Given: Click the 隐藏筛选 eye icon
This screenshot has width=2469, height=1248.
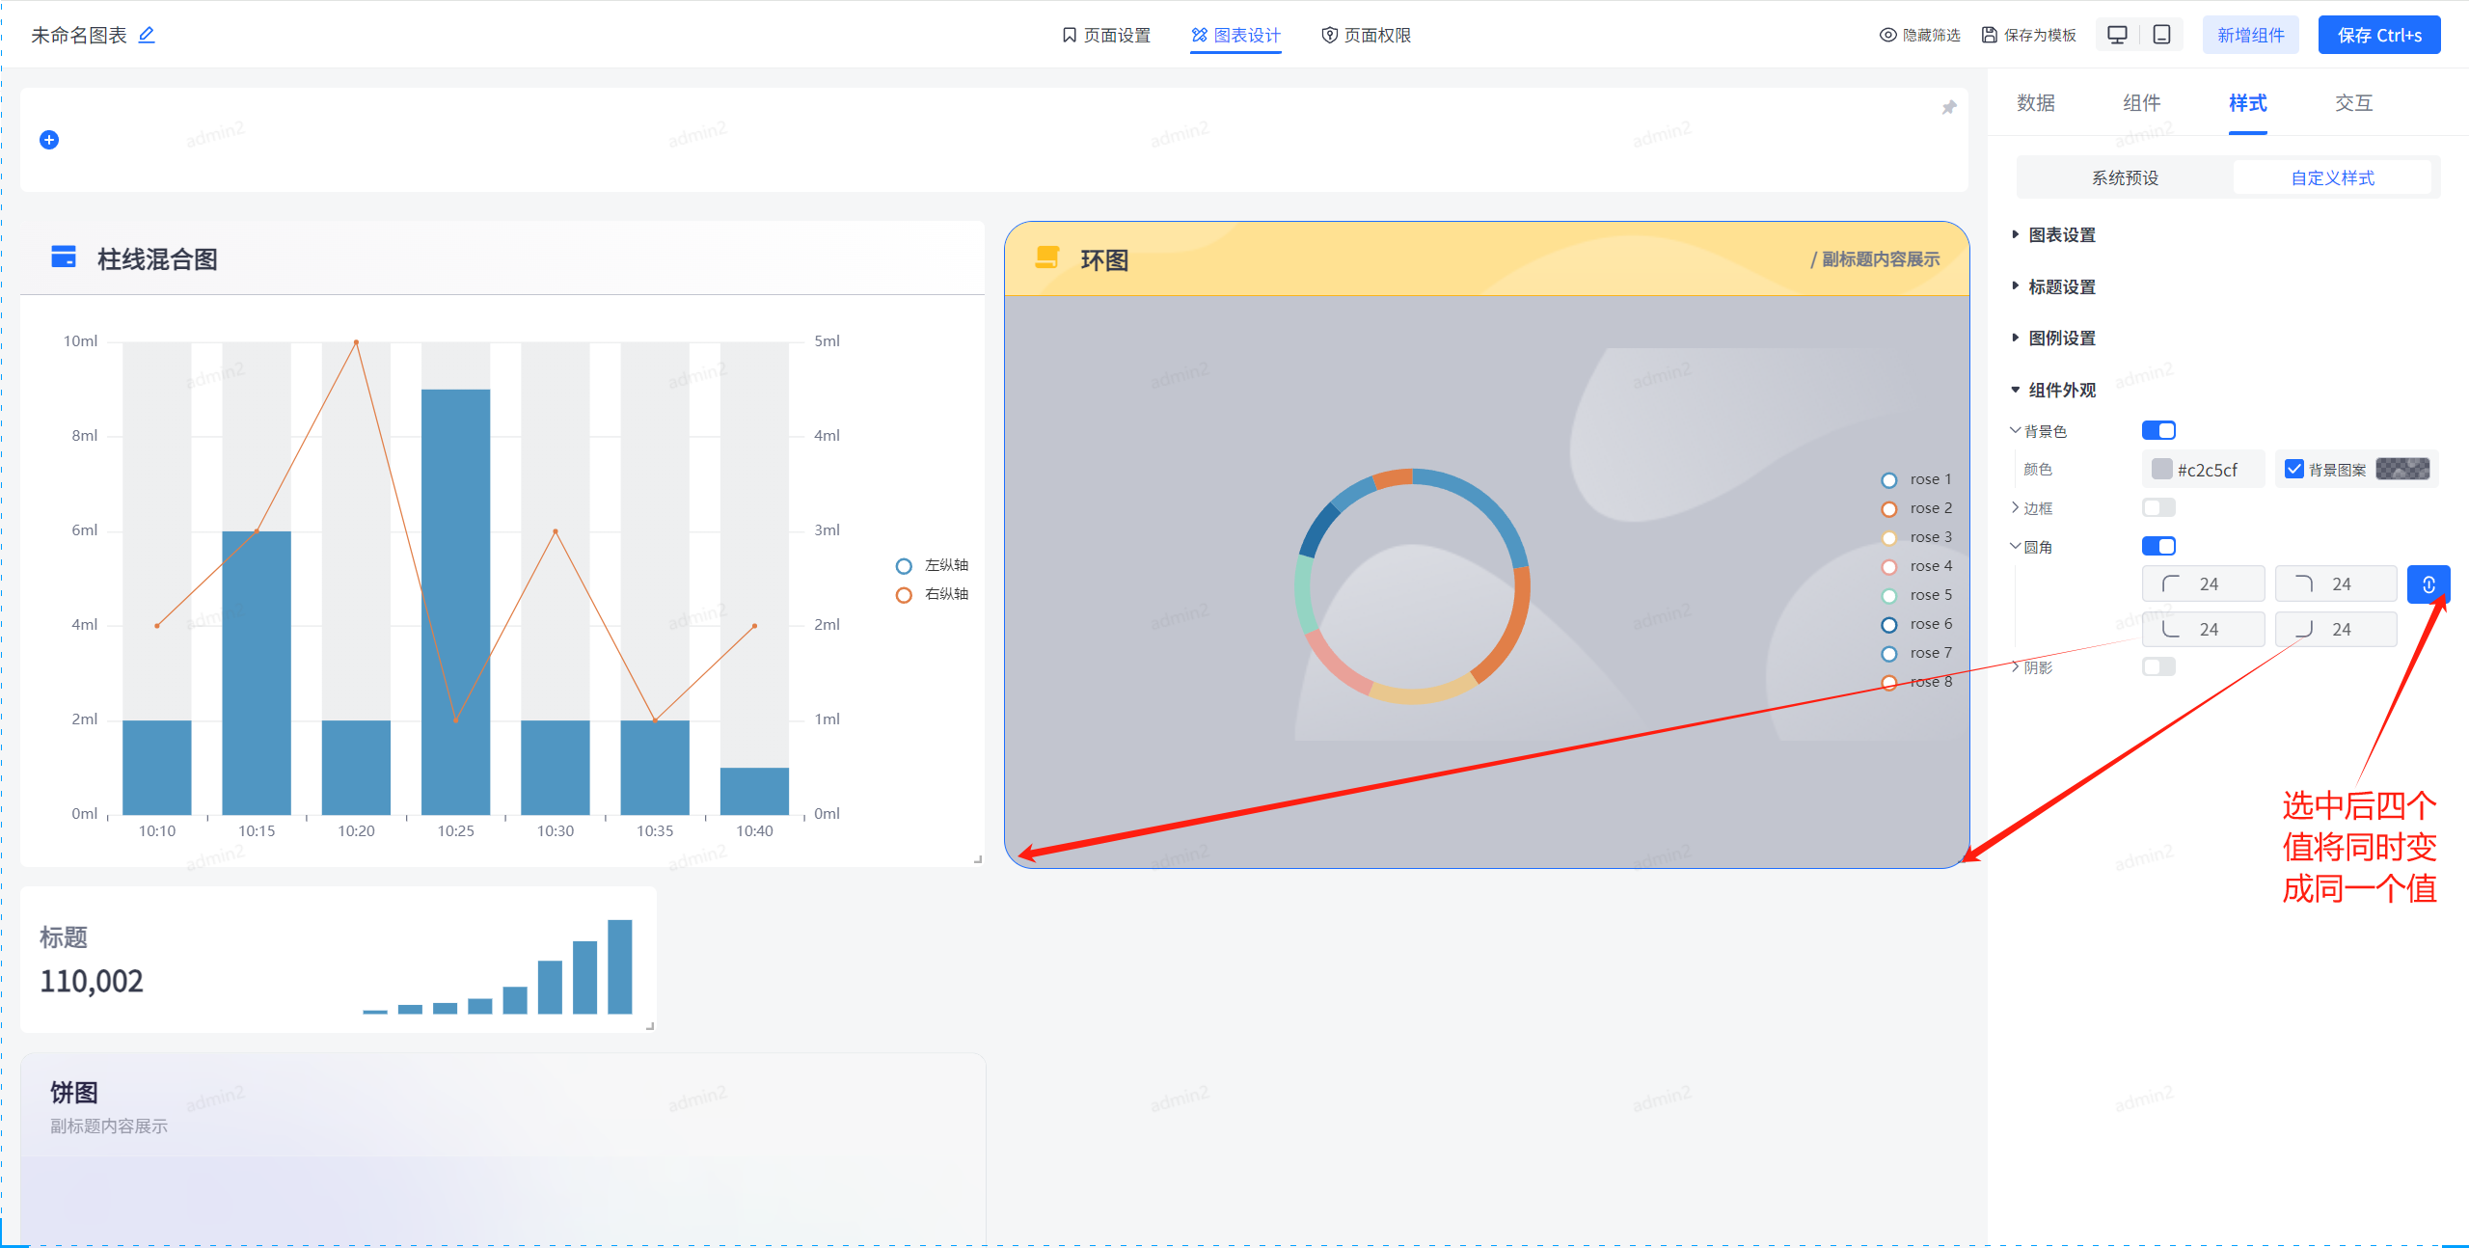Looking at the screenshot, I should pyautogui.click(x=1887, y=36).
